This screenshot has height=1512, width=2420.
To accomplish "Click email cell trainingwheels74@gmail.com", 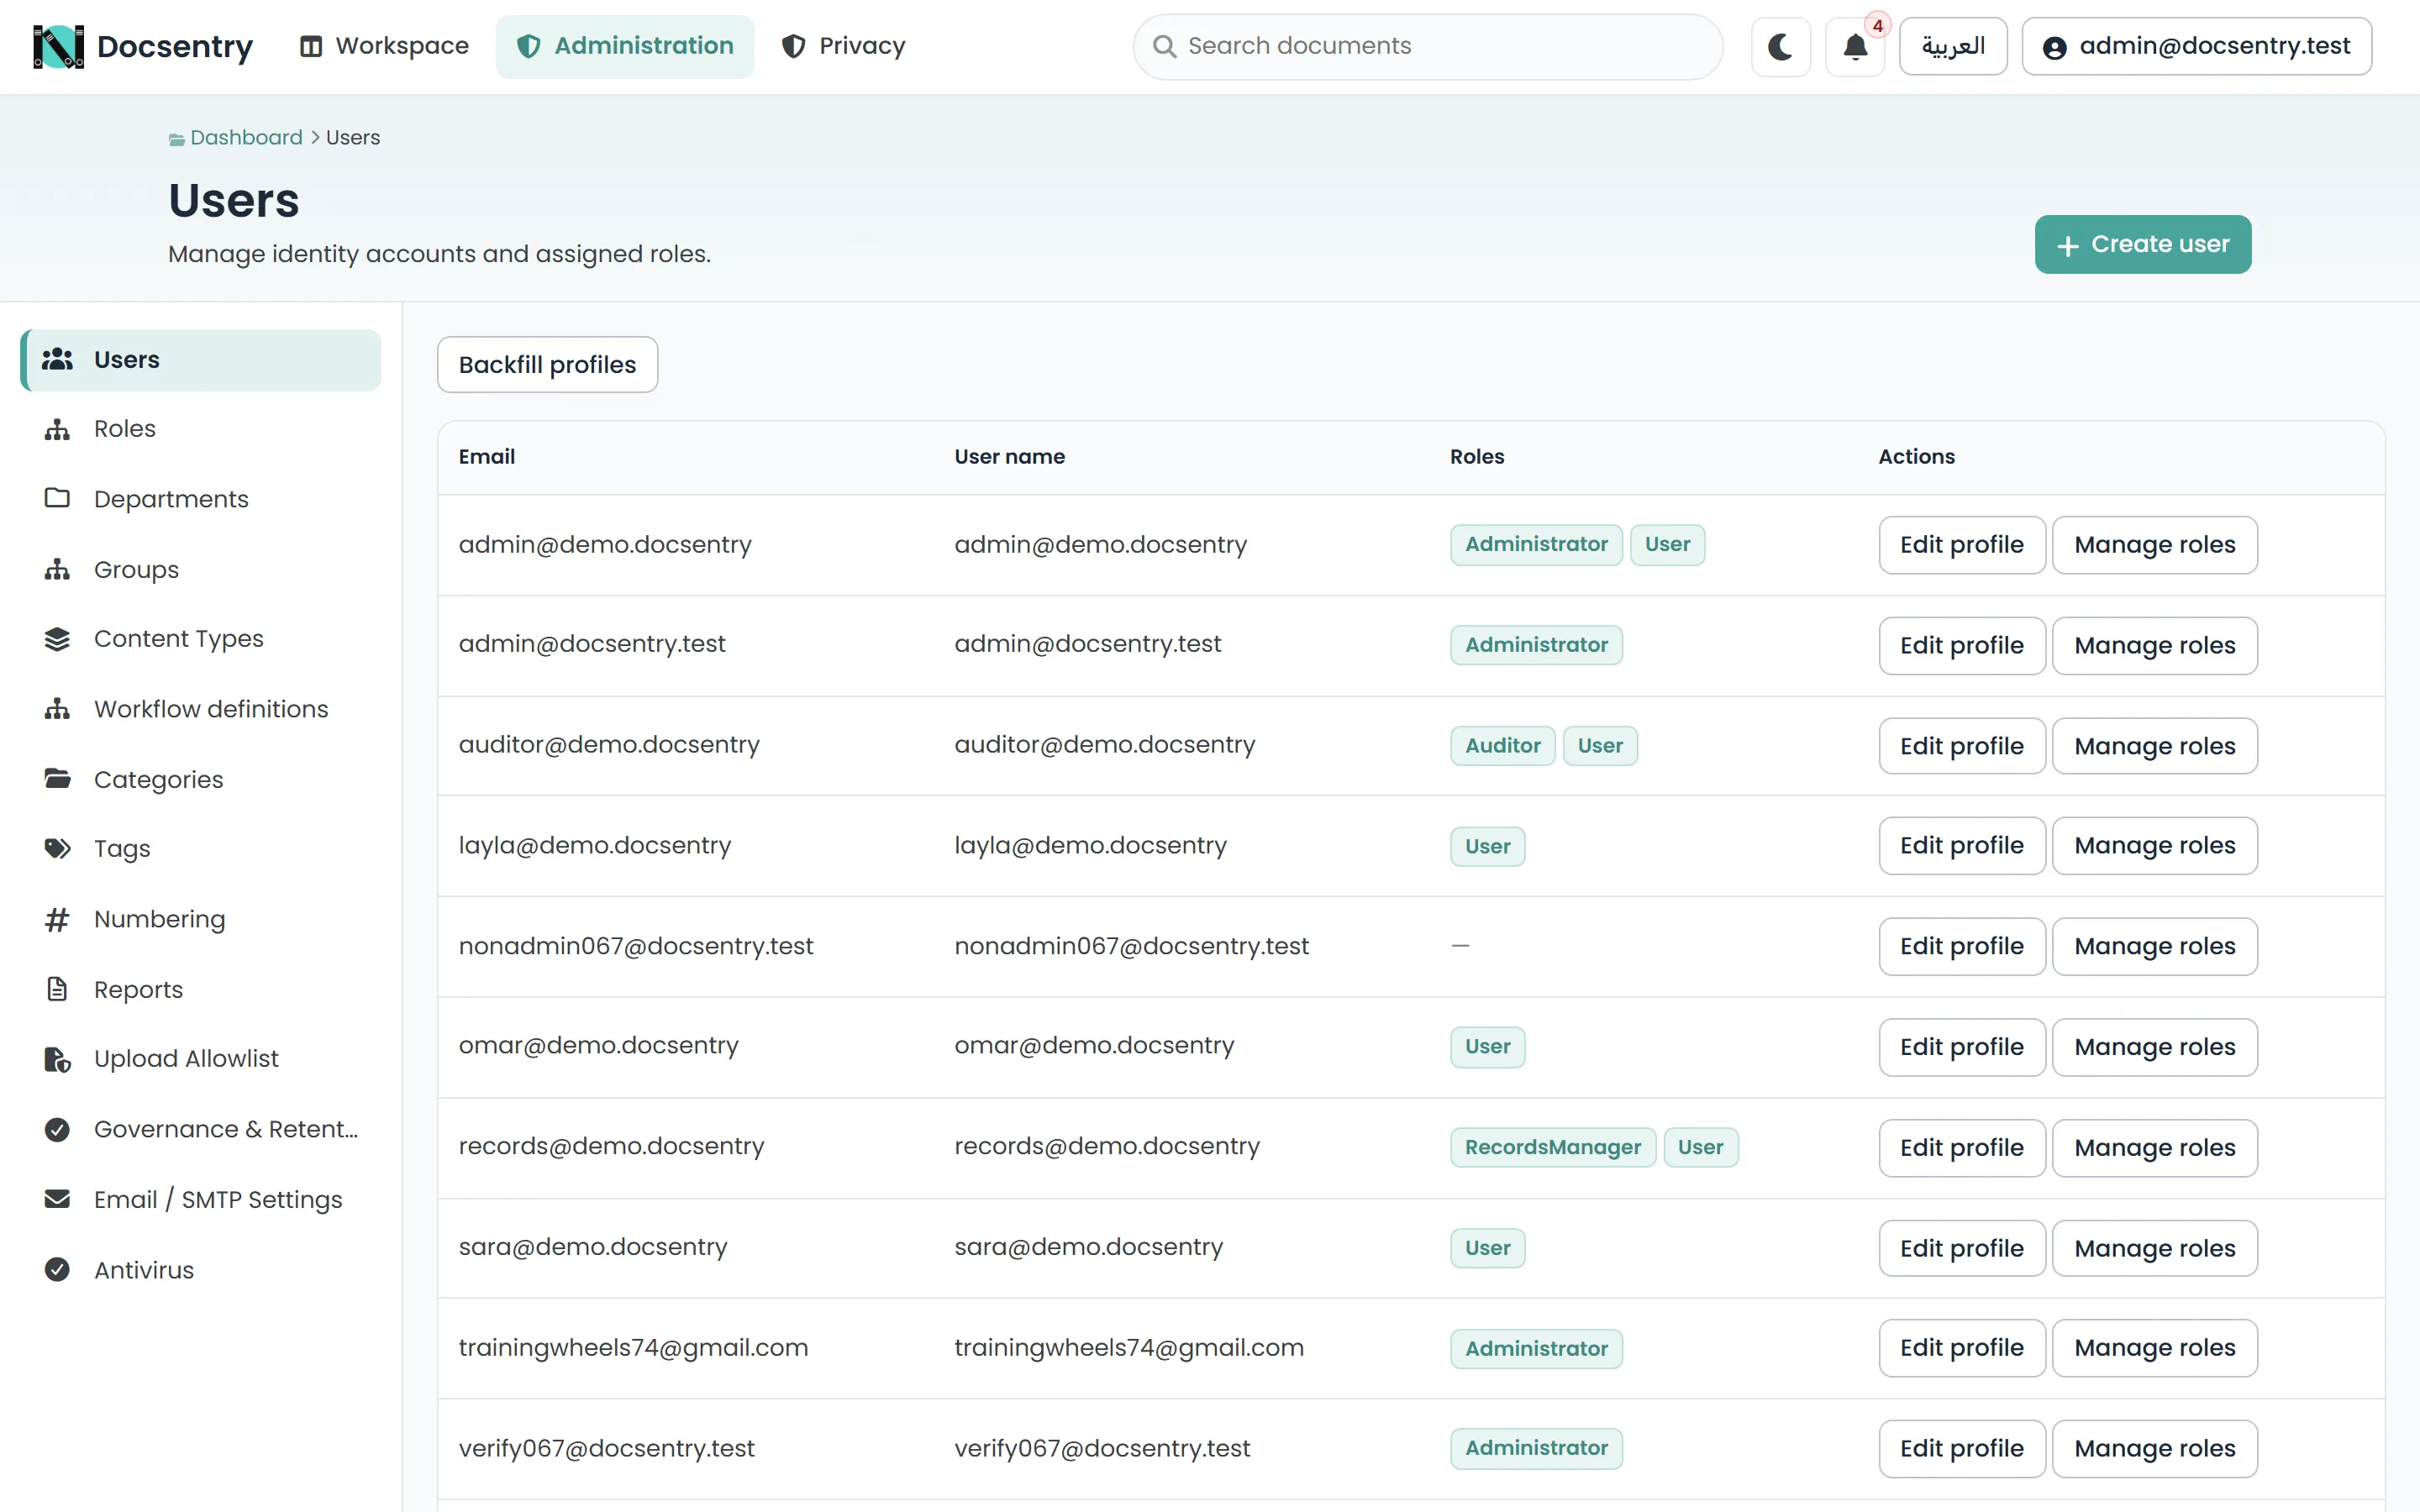I will coord(633,1348).
